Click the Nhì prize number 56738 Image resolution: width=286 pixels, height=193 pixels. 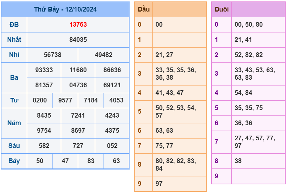[52, 55]
